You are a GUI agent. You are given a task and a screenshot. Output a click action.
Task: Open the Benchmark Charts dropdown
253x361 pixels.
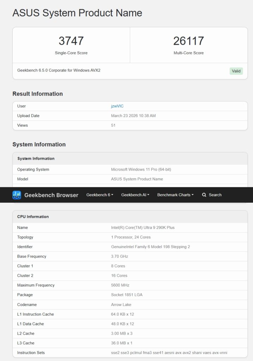coord(175,195)
